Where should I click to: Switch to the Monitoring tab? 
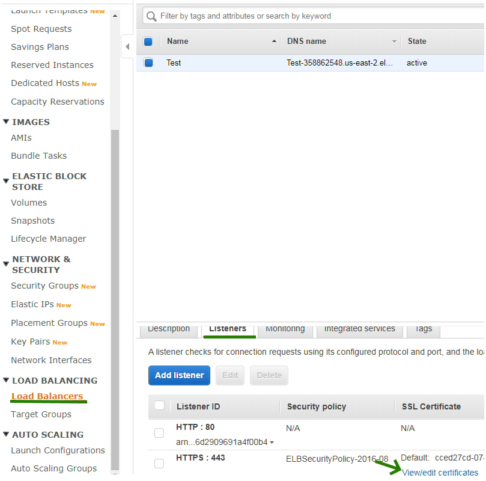[285, 329]
